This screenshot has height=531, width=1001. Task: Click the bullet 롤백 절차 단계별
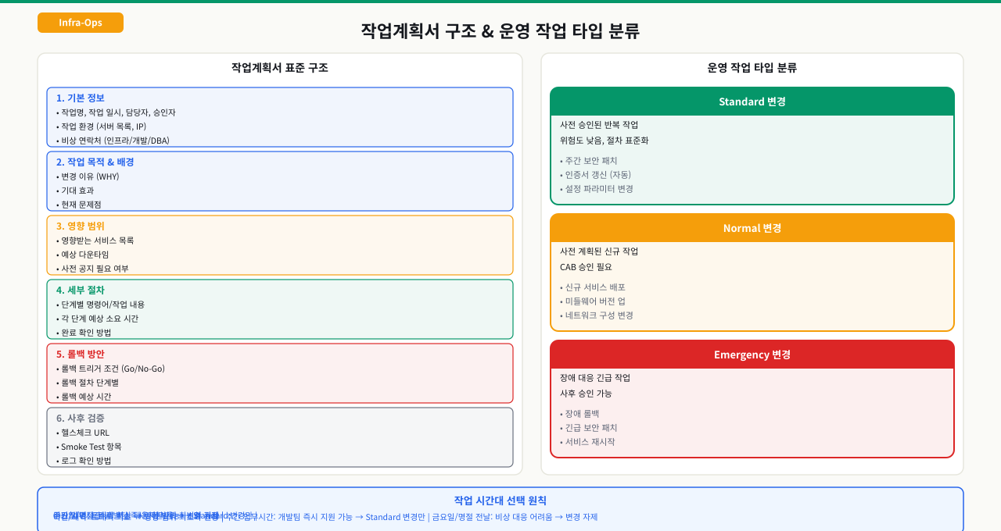88,383
